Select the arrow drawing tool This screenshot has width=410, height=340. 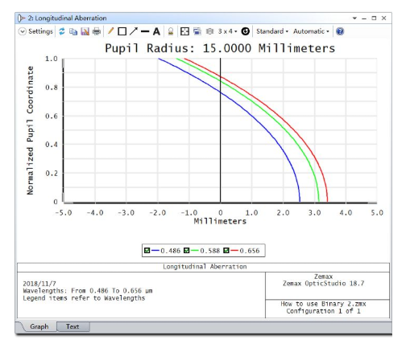(x=134, y=31)
